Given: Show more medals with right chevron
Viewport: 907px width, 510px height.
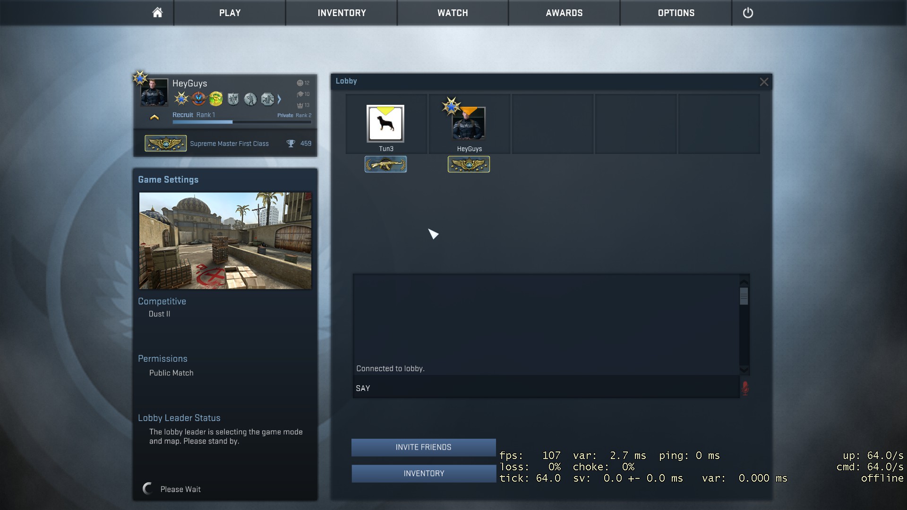Looking at the screenshot, I should point(279,99).
